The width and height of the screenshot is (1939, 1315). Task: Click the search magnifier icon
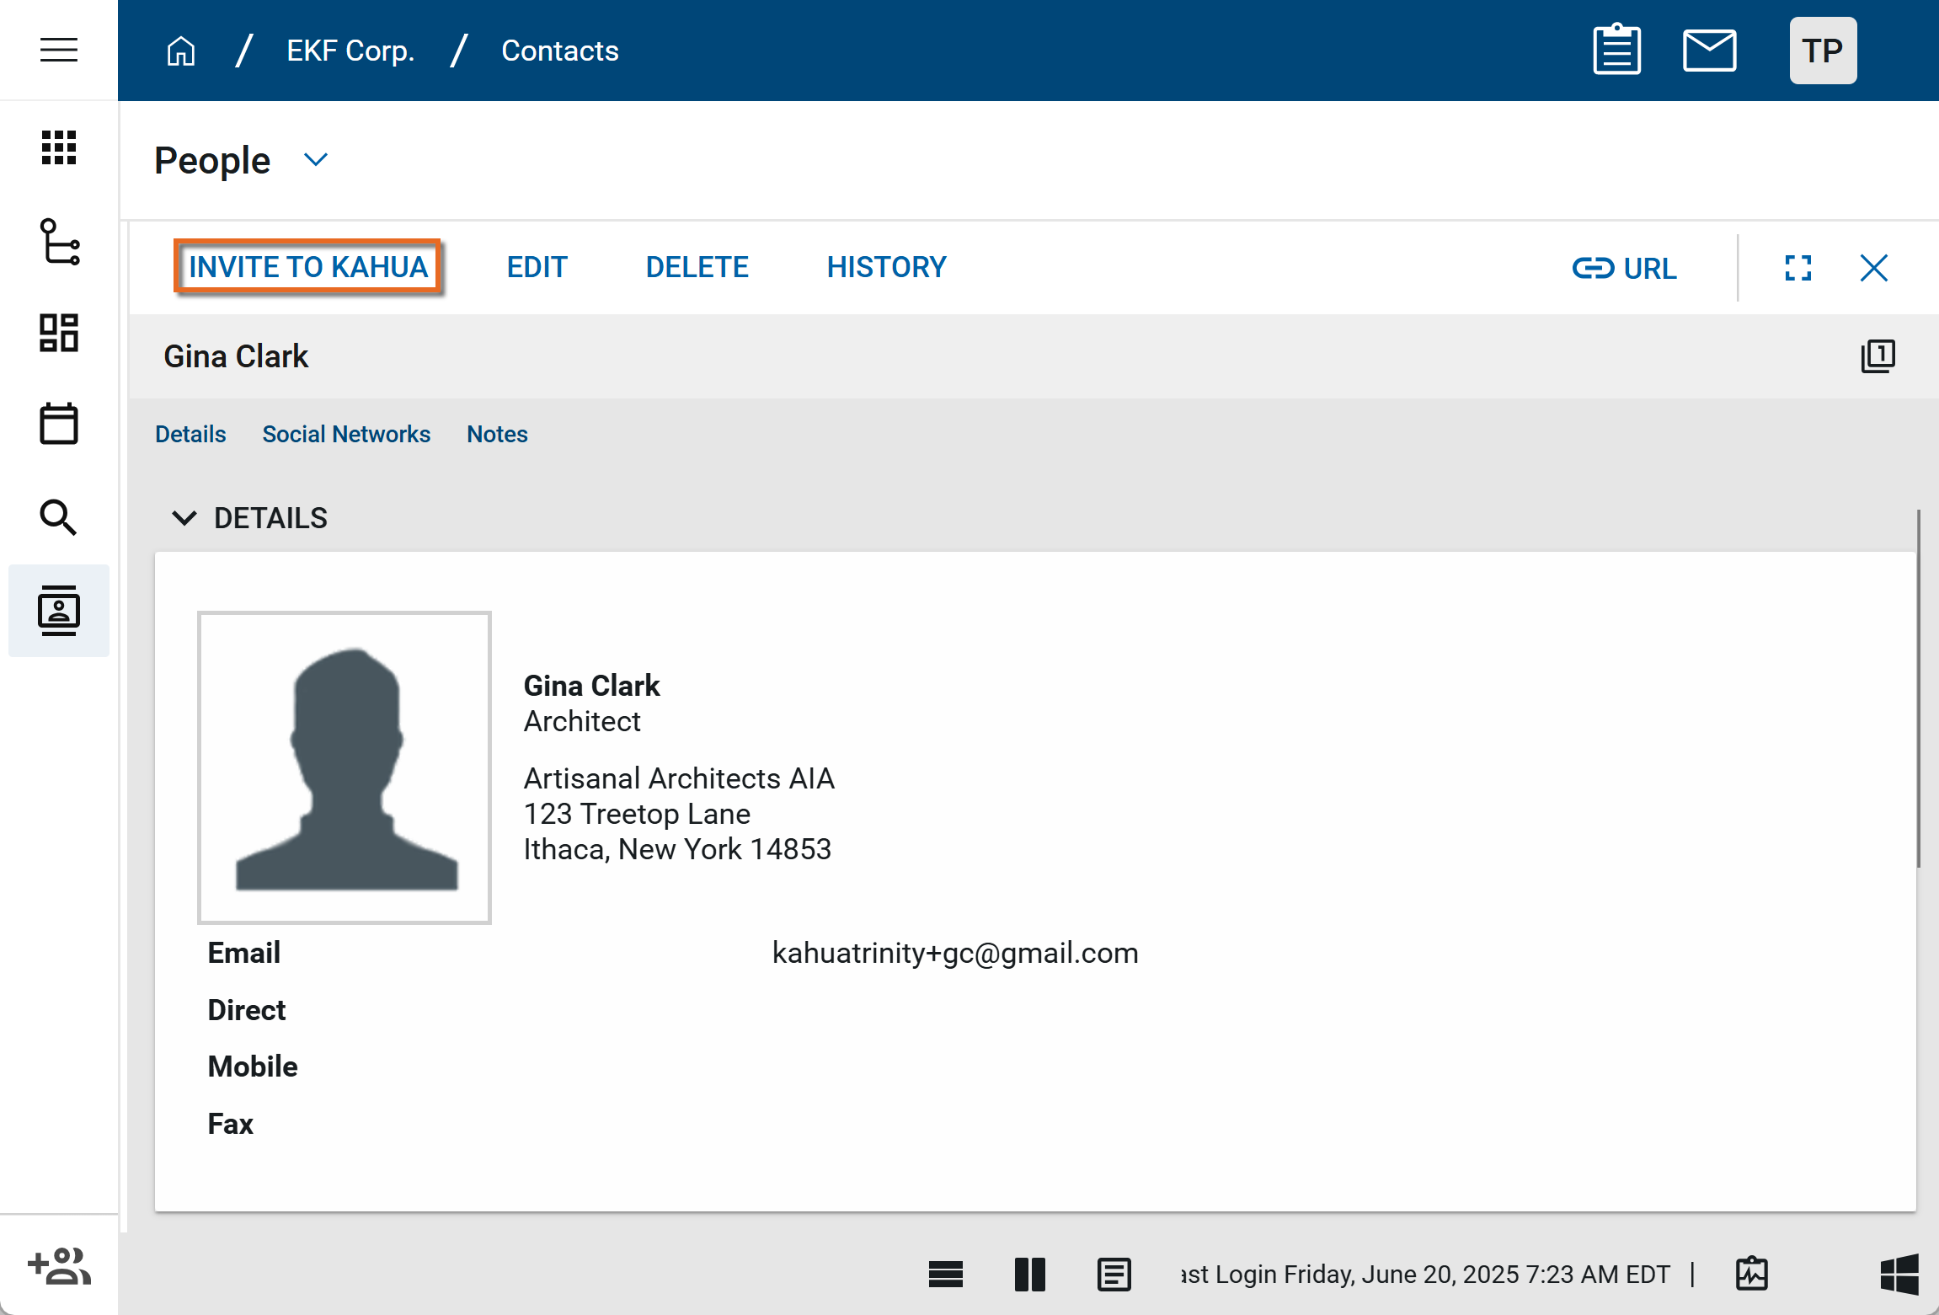[x=59, y=517]
